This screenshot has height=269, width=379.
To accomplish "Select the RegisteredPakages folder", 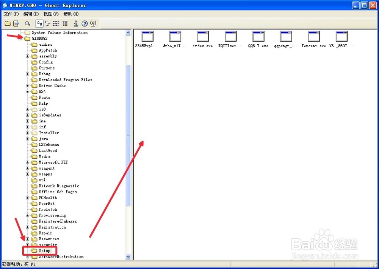I will (x=58, y=221).
